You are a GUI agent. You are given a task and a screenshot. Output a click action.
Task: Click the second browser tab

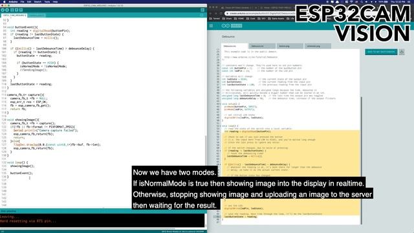[x=276, y=8]
